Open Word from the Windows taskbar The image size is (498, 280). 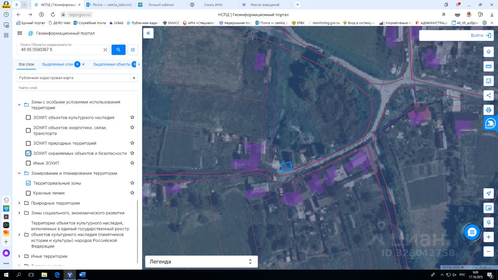pos(82,275)
